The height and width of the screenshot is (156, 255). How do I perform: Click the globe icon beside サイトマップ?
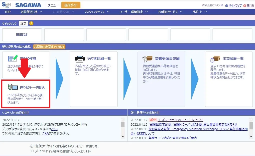(x=227, y=6)
